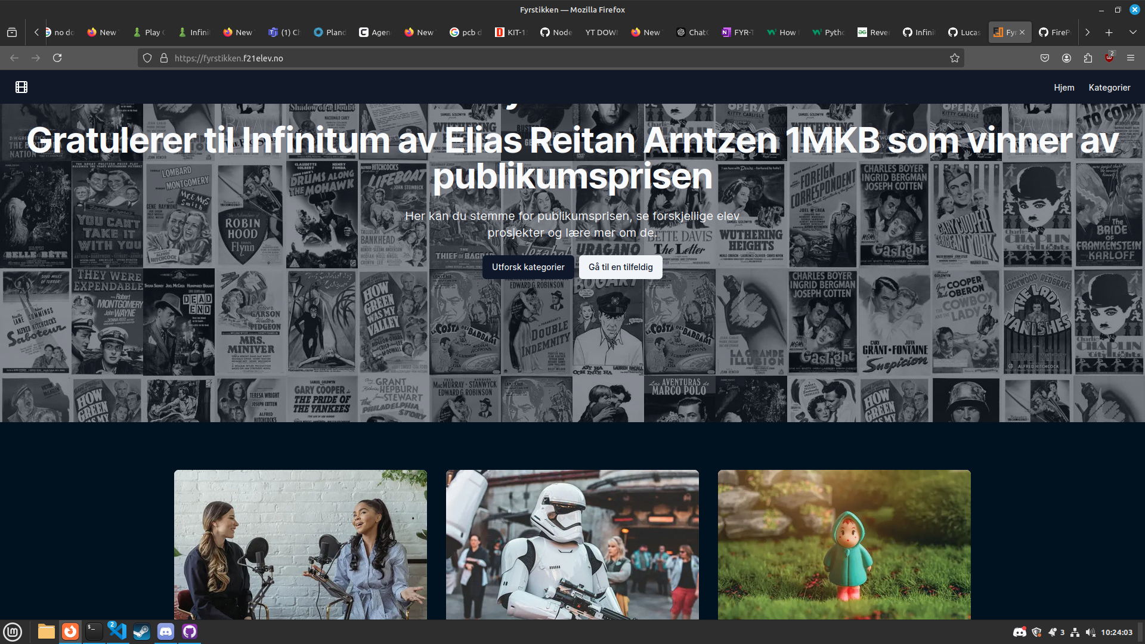Open the tracking protection shield icon
The height and width of the screenshot is (644, 1145).
(x=147, y=58)
